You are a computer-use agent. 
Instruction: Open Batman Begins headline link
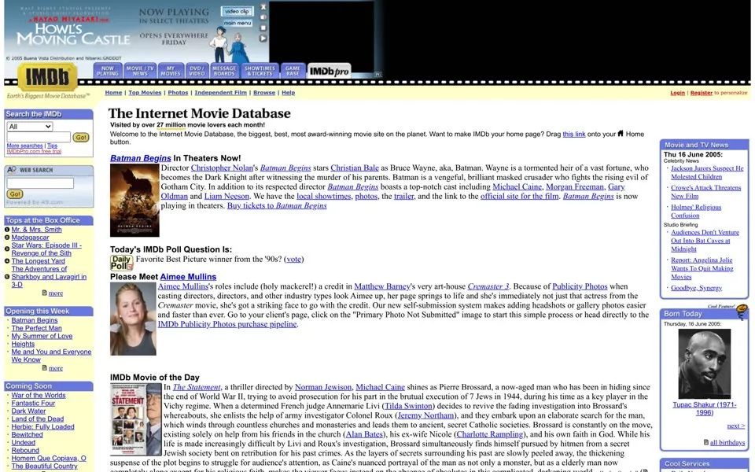[140, 158]
